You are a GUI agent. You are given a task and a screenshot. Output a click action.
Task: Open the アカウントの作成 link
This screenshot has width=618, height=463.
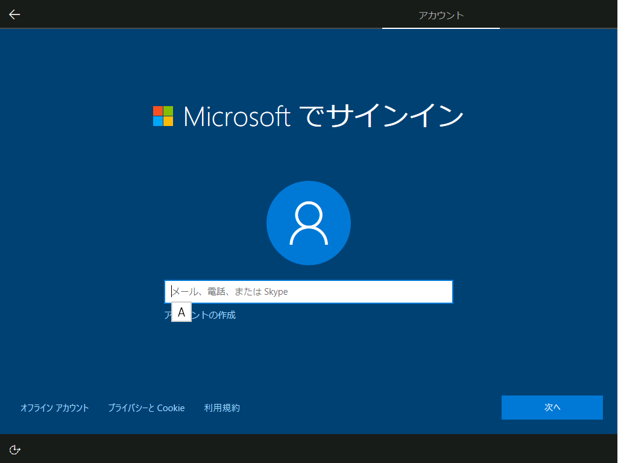point(200,315)
